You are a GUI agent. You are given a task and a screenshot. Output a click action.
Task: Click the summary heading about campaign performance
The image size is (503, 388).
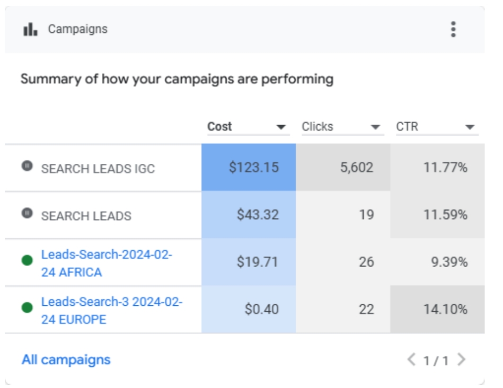click(177, 80)
